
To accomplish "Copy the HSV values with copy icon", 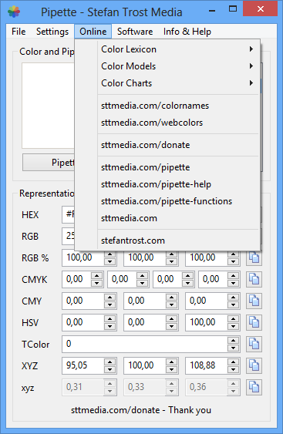I will (254, 322).
